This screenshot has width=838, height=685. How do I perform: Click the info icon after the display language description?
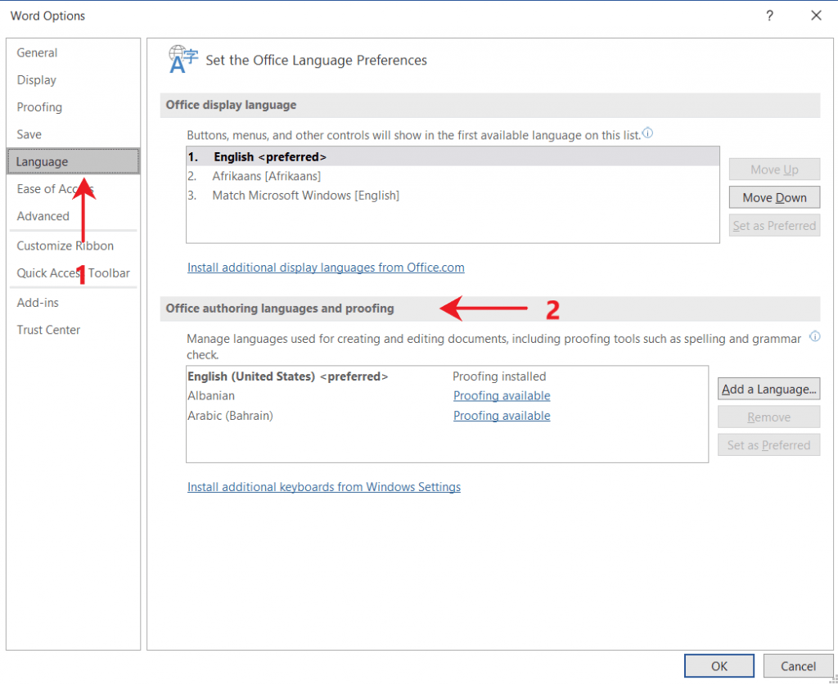click(x=647, y=133)
